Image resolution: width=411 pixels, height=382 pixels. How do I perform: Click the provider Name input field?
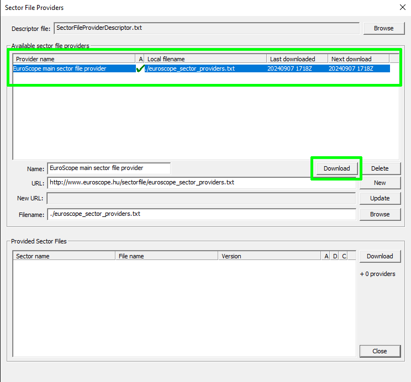109,168
